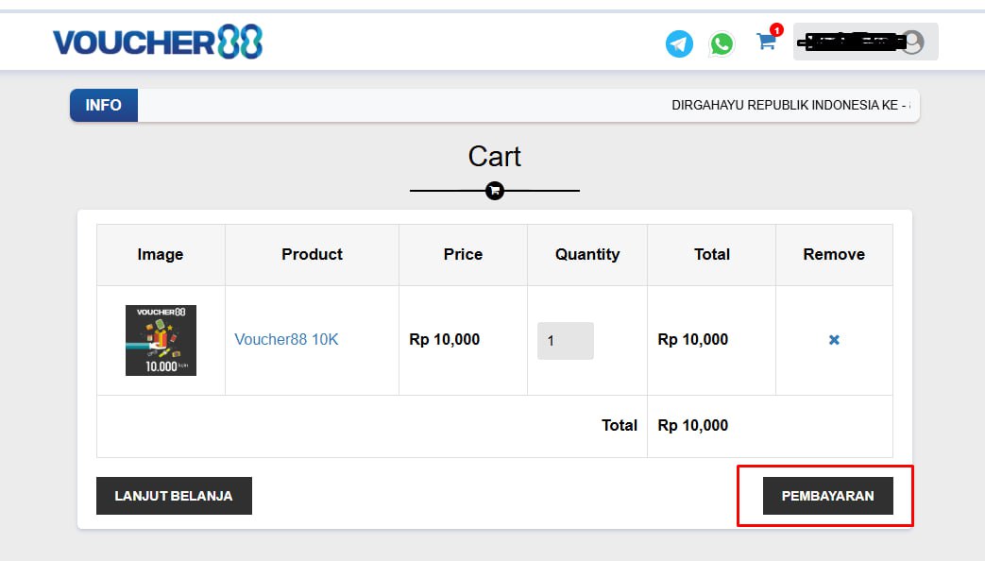Remove Voucher88 10K using the X icon
985x561 pixels.
click(x=834, y=340)
